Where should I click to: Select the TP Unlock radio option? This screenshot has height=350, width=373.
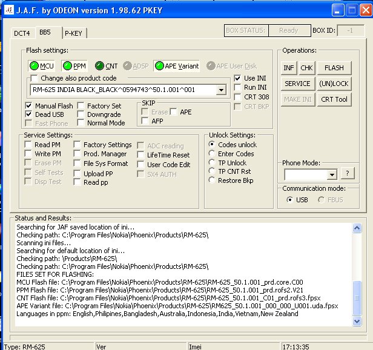[x=211, y=162]
